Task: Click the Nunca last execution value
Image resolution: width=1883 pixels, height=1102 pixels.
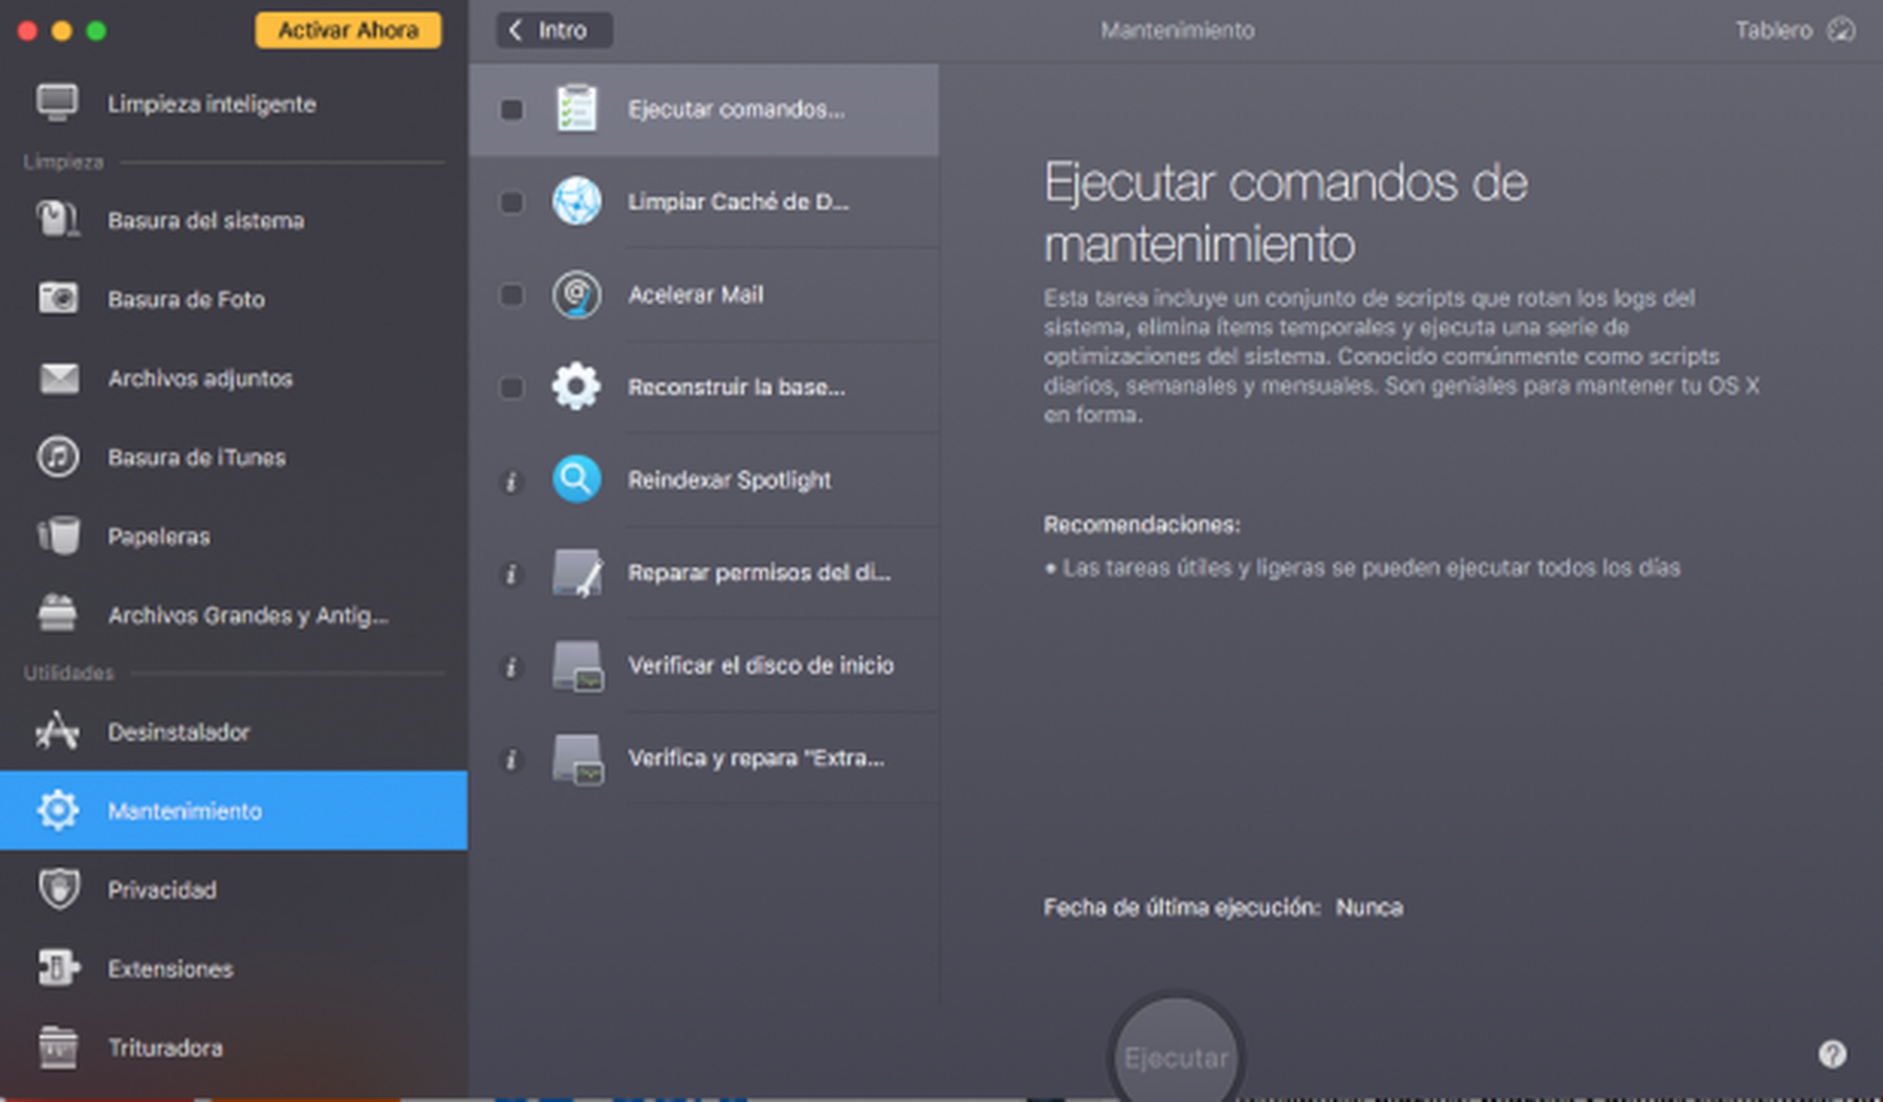Action: point(1369,907)
